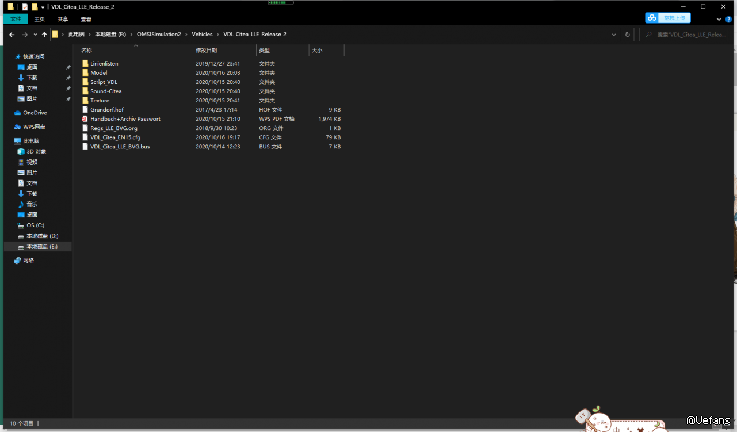
Task: Open the 文件 ribbon tab
Action: [16, 19]
